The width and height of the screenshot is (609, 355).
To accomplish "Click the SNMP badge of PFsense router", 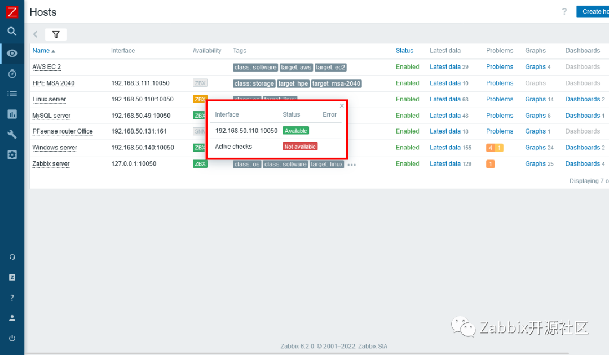I will tap(199, 131).
